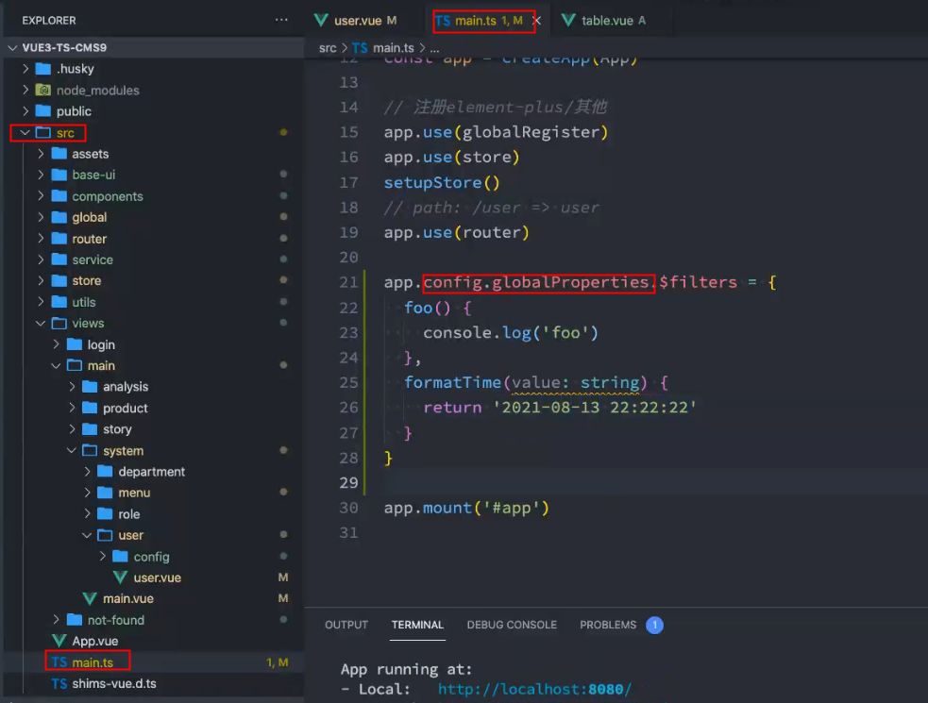
Task: Click the node_modules folder icon
Action: click(x=43, y=90)
